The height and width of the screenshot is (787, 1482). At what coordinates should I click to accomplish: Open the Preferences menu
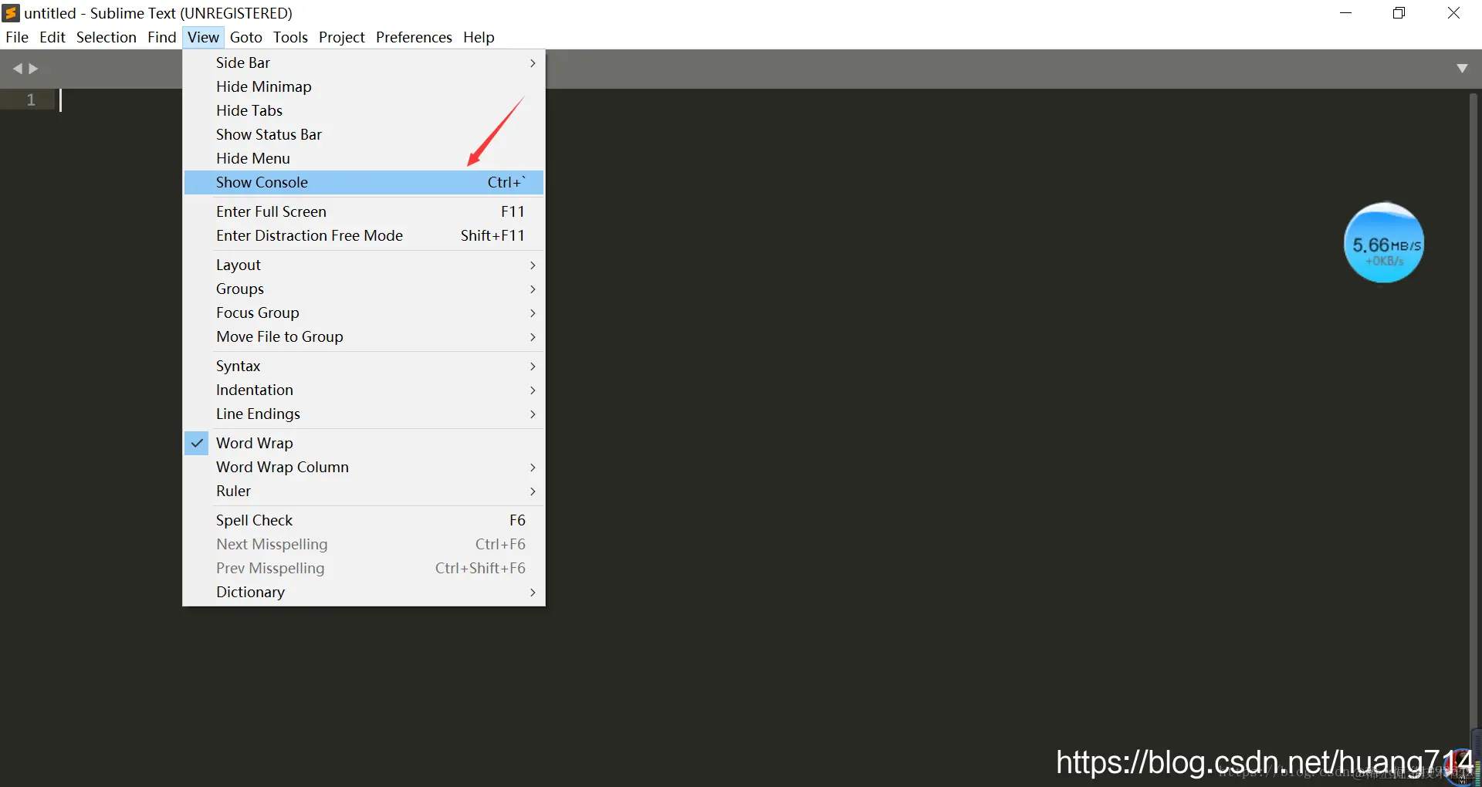[x=414, y=37]
